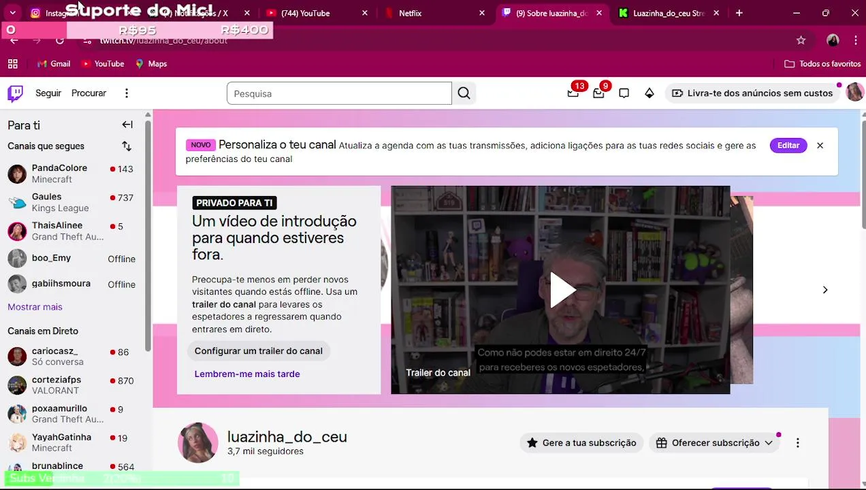866x490 pixels.
Task: Open PandaColore channel in sidebar
Action: pyautogui.click(x=71, y=174)
